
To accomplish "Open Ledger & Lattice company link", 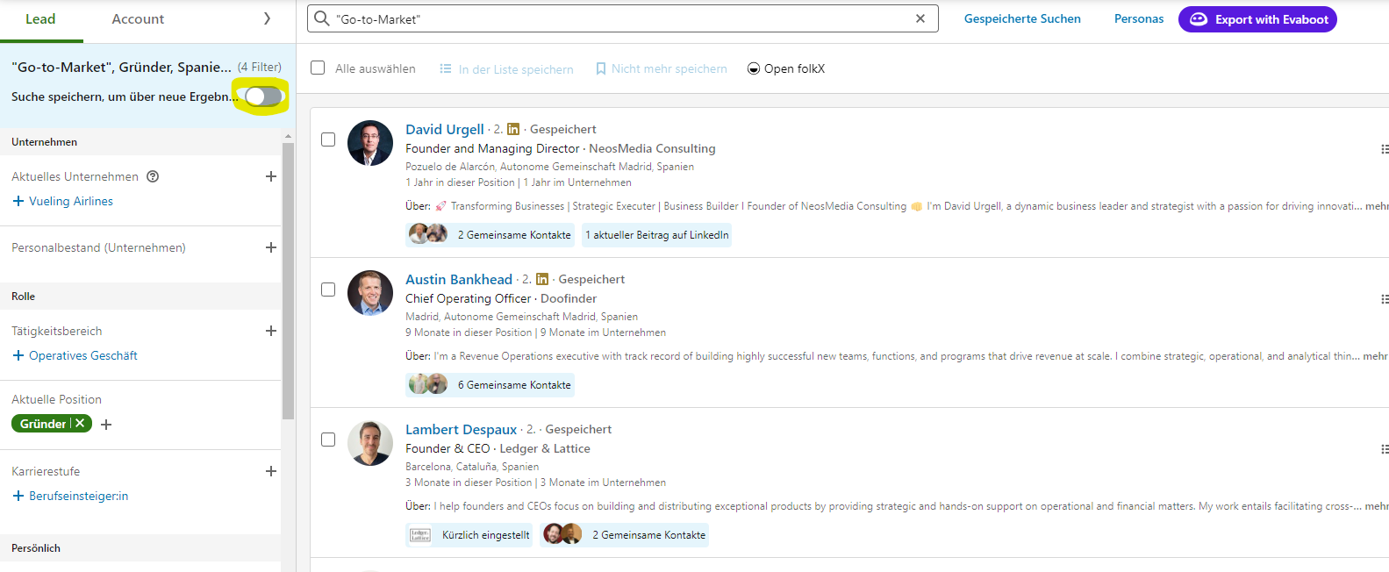I will pyautogui.click(x=545, y=448).
